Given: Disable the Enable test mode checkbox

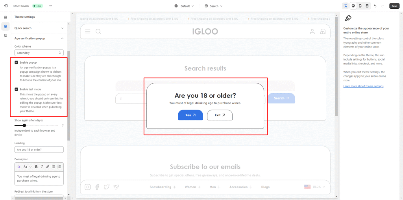Looking at the screenshot, I should [16, 89].
